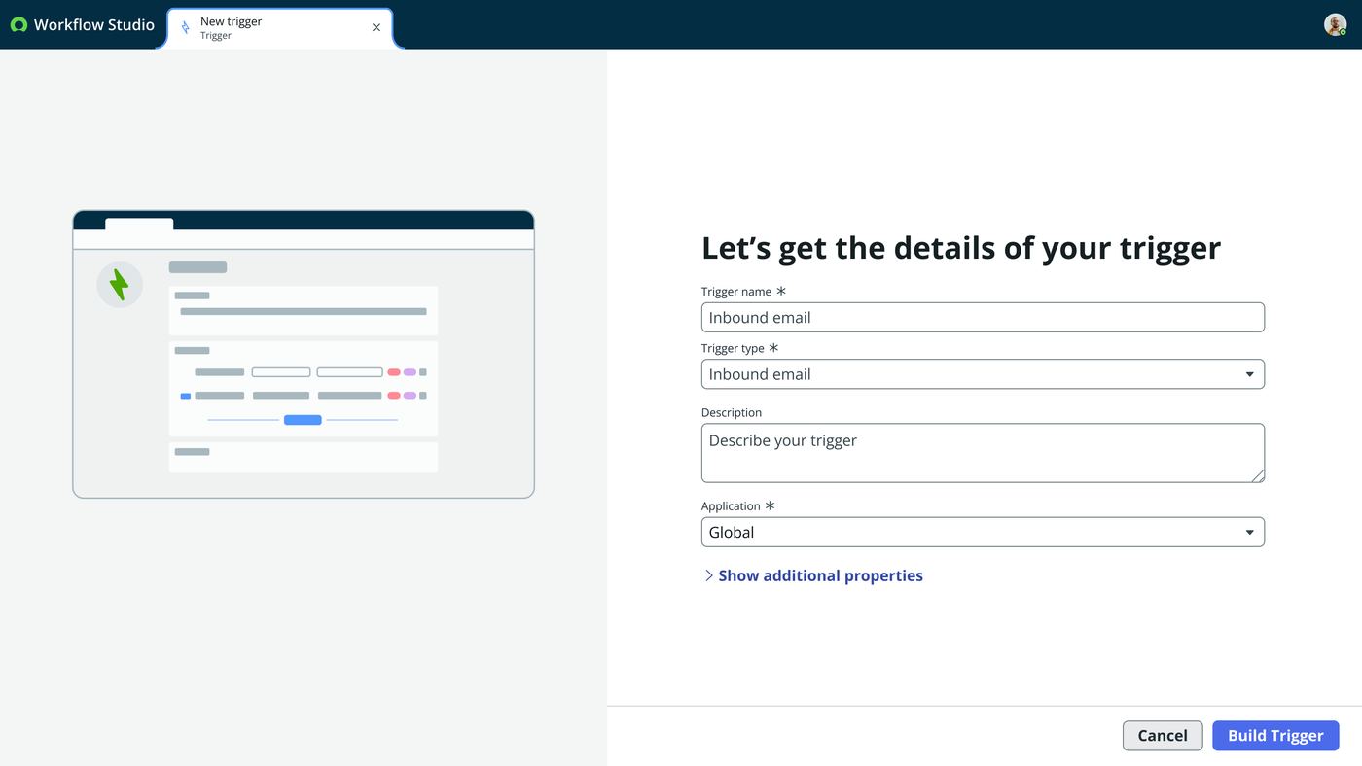Click the Workflow Studio logo icon

tap(18, 25)
